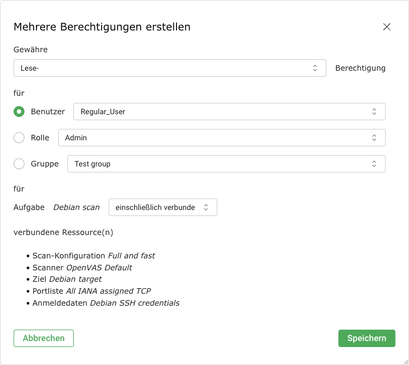Select the Rolle radio button
This screenshot has width=409, height=365.
point(19,138)
